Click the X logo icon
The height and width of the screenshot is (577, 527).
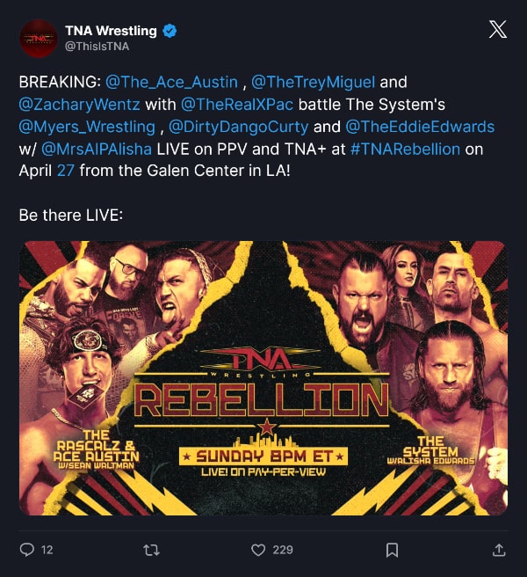(498, 29)
